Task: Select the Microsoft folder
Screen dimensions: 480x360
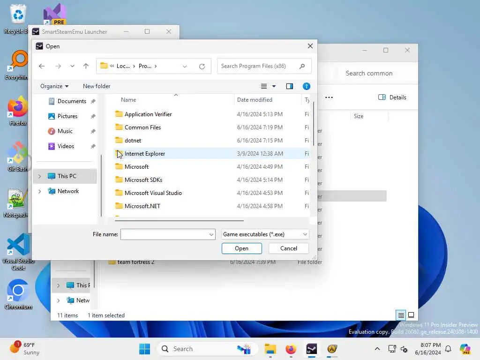Action: tap(211, 167)
